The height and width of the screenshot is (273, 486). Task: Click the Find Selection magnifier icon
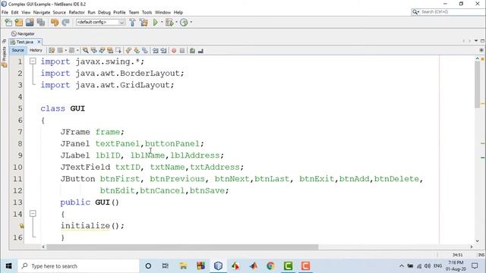point(86,51)
